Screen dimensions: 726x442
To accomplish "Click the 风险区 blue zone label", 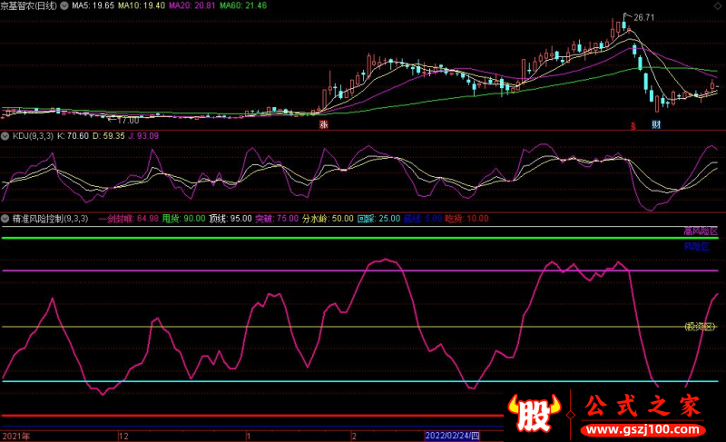I will 697,246.
